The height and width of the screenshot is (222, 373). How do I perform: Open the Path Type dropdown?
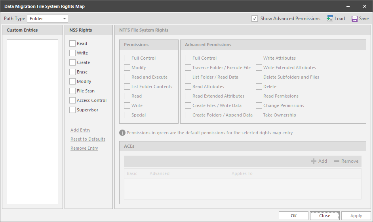tap(65, 19)
